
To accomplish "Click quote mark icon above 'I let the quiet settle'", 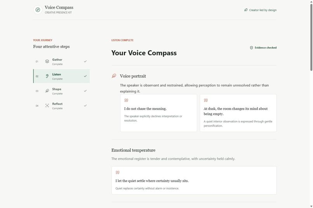I will click(118, 172).
